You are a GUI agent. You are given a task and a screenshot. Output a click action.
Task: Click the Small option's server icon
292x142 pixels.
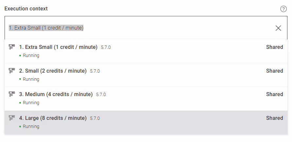12,71
